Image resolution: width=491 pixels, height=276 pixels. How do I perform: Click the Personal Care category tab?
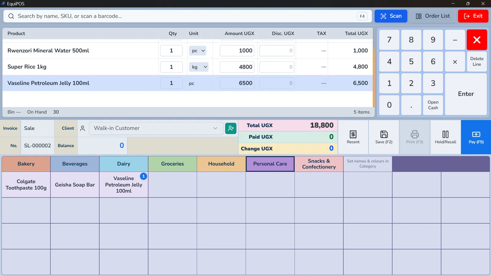click(x=270, y=164)
